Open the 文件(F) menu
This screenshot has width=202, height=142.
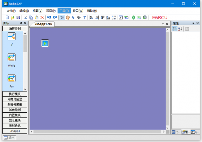11,11
